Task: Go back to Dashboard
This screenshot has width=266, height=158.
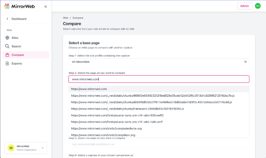Action: (x=19, y=19)
